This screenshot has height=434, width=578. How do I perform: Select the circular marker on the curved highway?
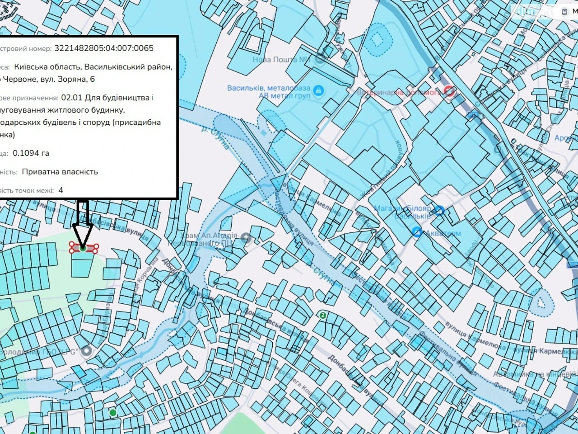[x=498, y=149]
